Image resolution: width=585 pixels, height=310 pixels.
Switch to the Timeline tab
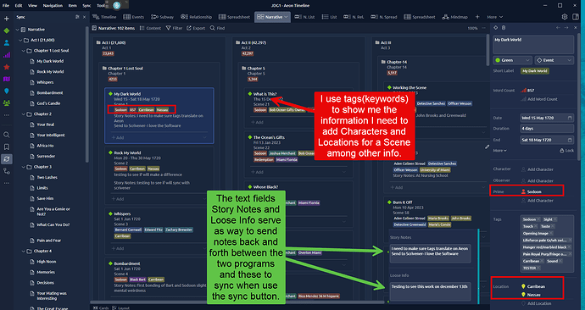[104, 17]
